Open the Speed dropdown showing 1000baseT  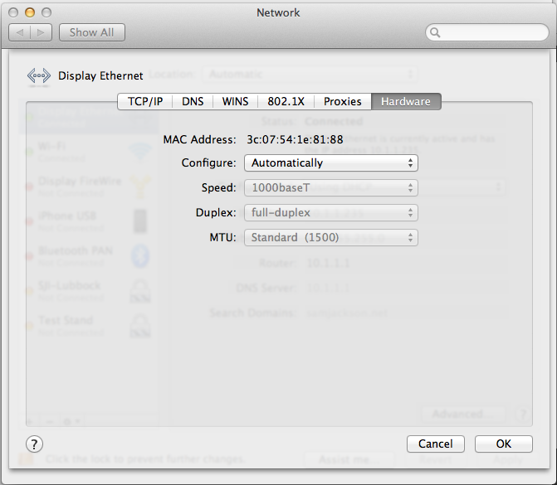click(331, 187)
